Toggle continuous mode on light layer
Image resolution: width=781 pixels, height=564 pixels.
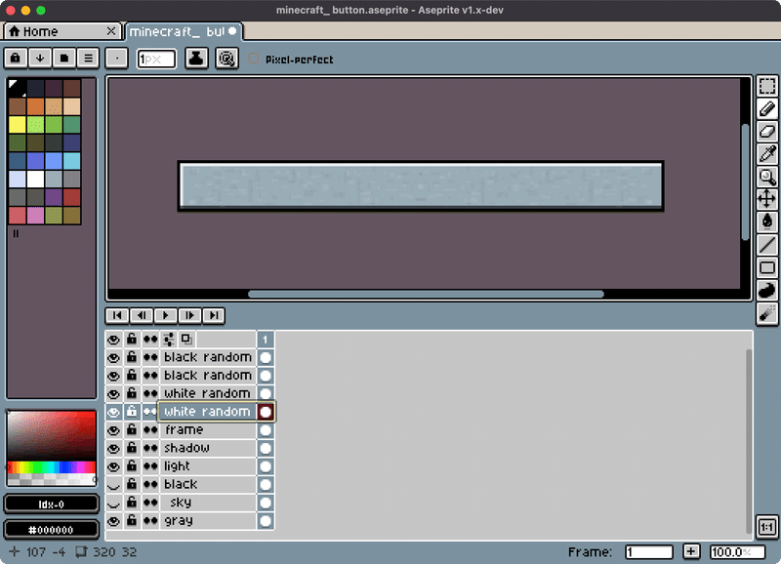click(x=150, y=466)
